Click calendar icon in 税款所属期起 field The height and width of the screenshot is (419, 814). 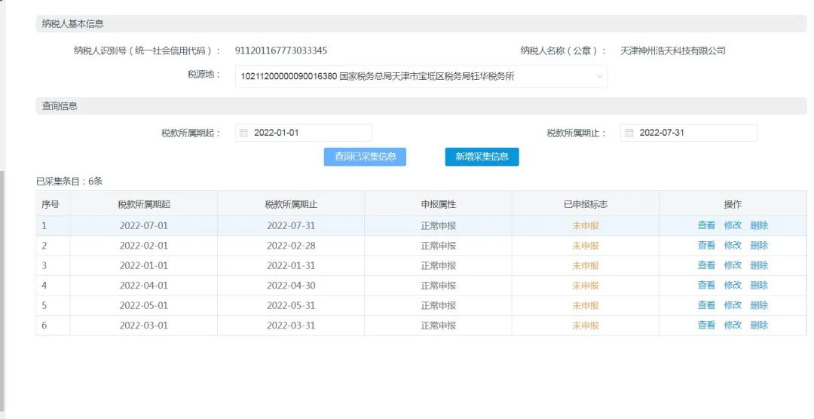[243, 133]
